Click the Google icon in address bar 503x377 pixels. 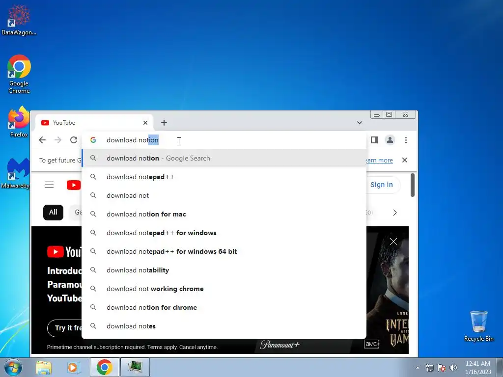tap(93, 140)
